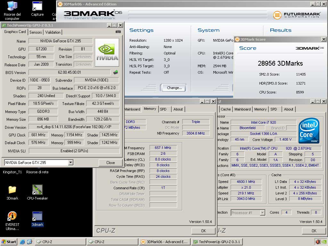The height and width of the screenshot is (246, 328).
Task: Click the GPU-Z title bar icon
Action: 4,25
